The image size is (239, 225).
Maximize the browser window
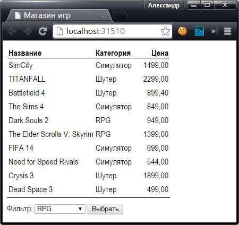point(207,5)
